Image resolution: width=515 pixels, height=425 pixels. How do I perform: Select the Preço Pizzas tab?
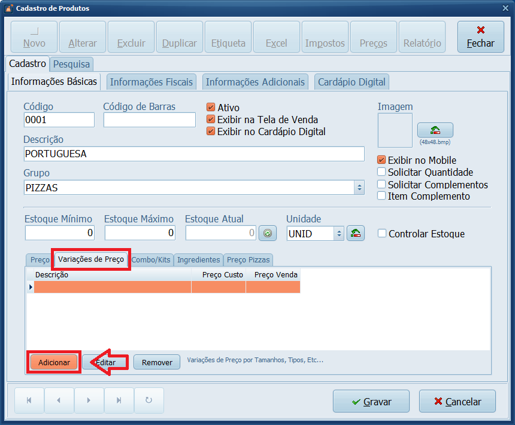[x=249, y=260]
